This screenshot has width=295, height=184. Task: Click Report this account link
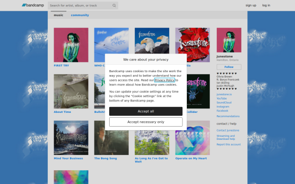(229, 144)
